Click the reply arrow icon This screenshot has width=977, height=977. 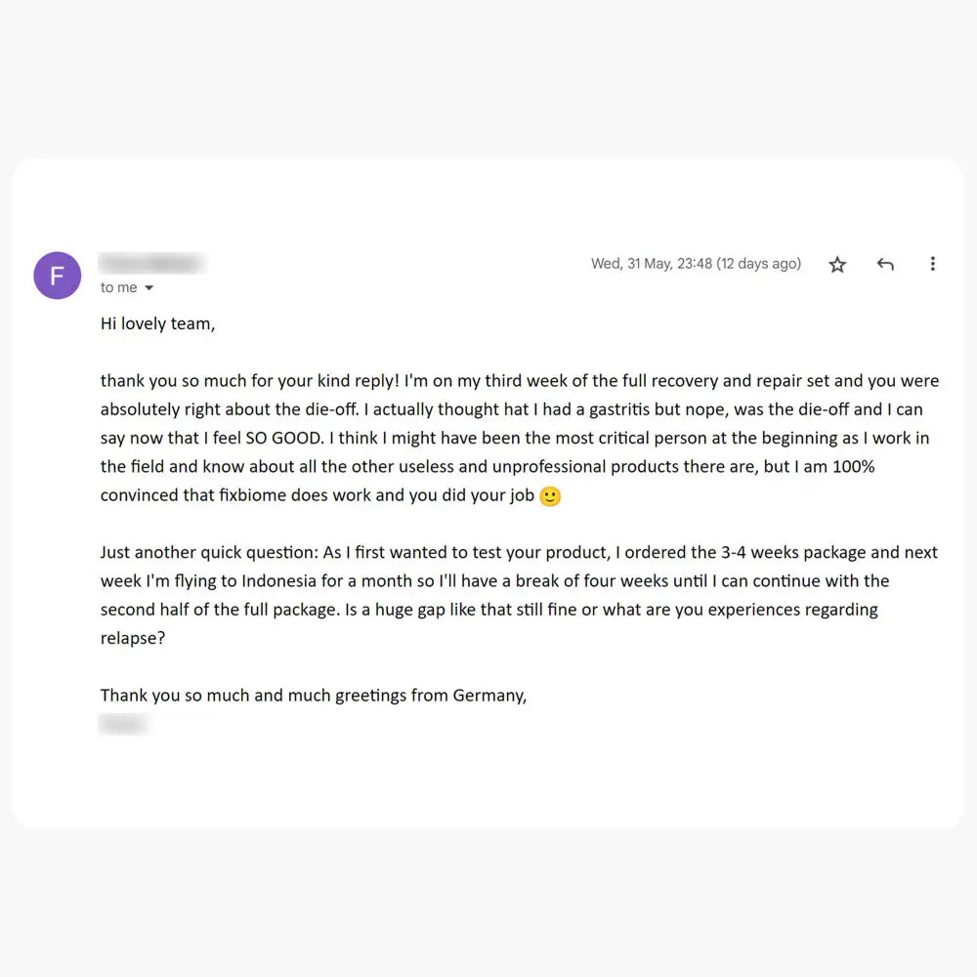pyautogui.click(x=885, y=264)
